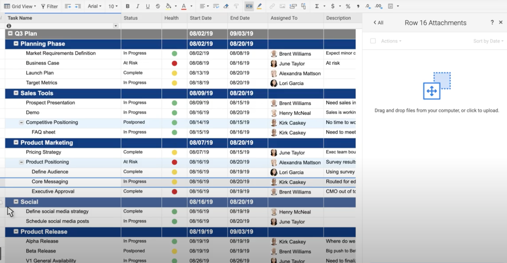Click the red health dot for Business Case

click(x=174, y=64)
